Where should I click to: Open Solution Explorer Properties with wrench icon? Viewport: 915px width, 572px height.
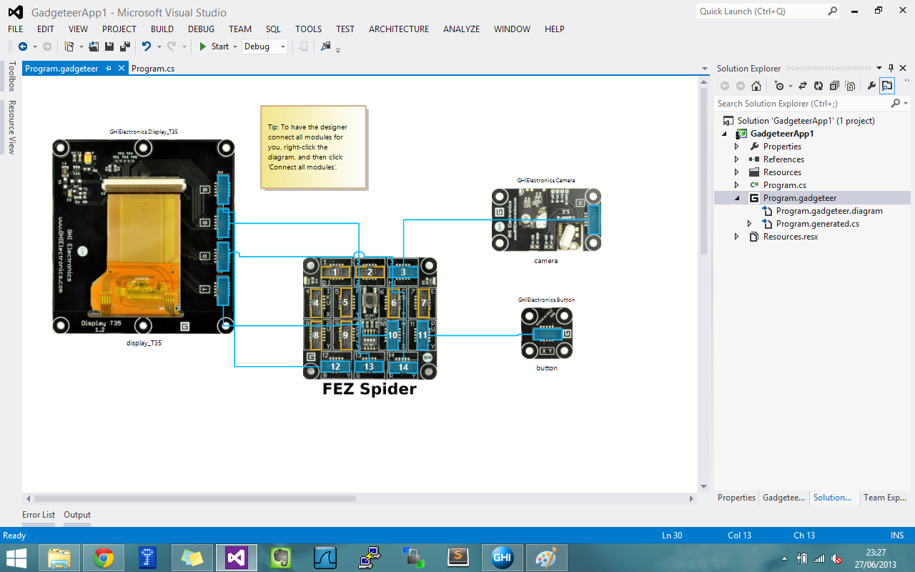(873, 85)
